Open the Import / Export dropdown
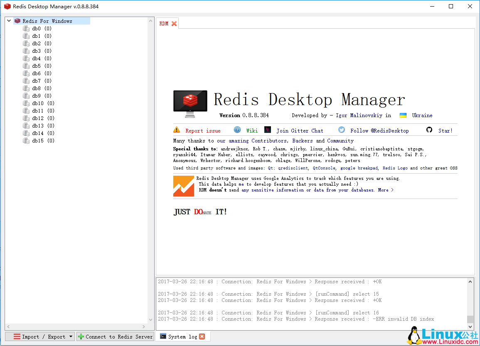 (71, 337)
